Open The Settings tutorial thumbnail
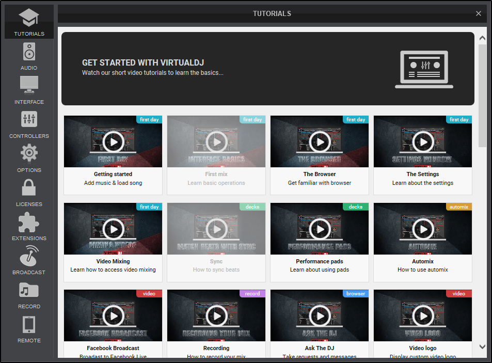The width and height of the screenshot is (492, 363). click(x=423, y=141)
